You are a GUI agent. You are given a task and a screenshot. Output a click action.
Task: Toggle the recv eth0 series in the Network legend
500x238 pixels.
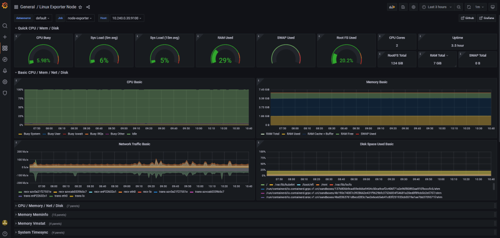tap(129, 192)
